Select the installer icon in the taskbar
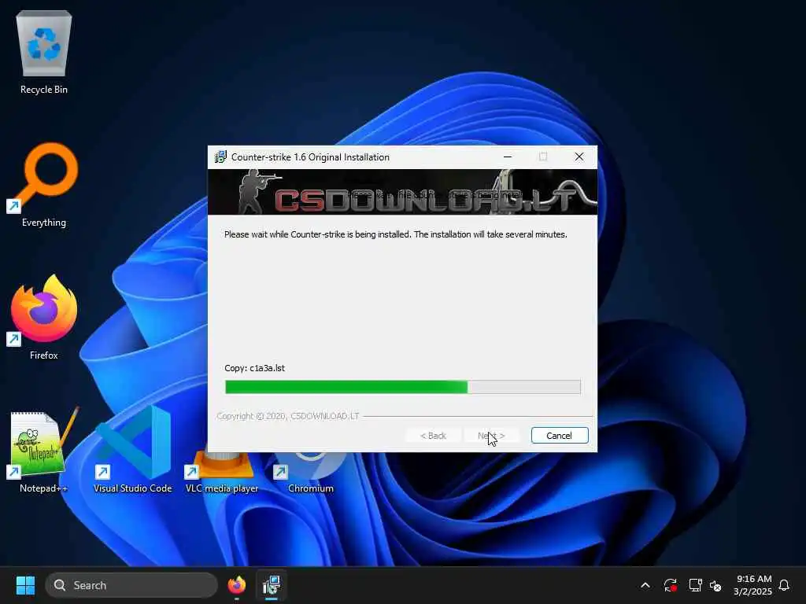This screenshot has width=806, height=604. pos(271,585)
